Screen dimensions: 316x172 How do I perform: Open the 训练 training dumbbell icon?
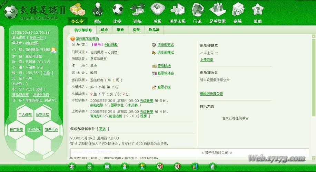[x=137, y=9]
